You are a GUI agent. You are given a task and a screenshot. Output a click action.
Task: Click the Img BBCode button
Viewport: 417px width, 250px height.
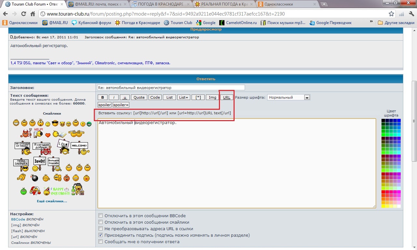coord(212,97)
